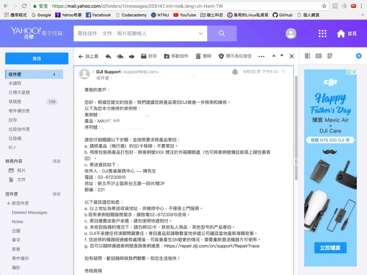Open the 家教 folder
This screenshot has width=367, height=275.
pos(16,249)
